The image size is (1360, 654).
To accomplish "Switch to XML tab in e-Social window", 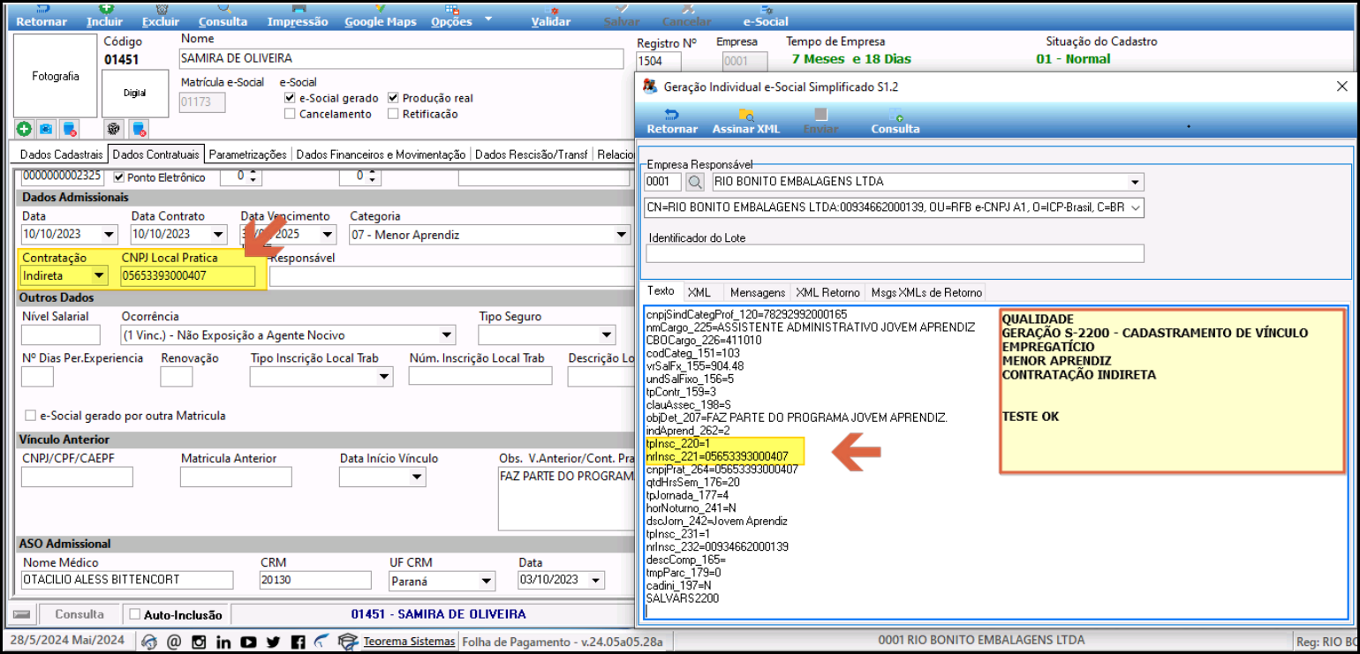I will pyautogui.click(x=699, y=292).
